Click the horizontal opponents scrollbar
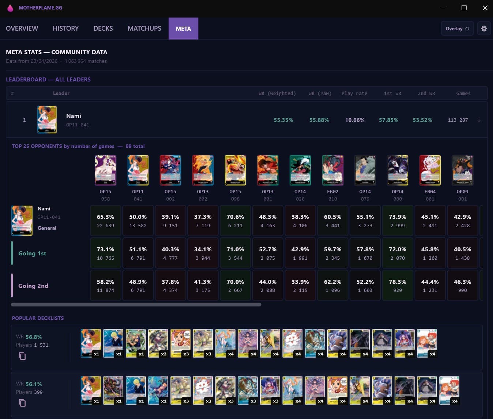Screen dimensions: 493x419 136,304
